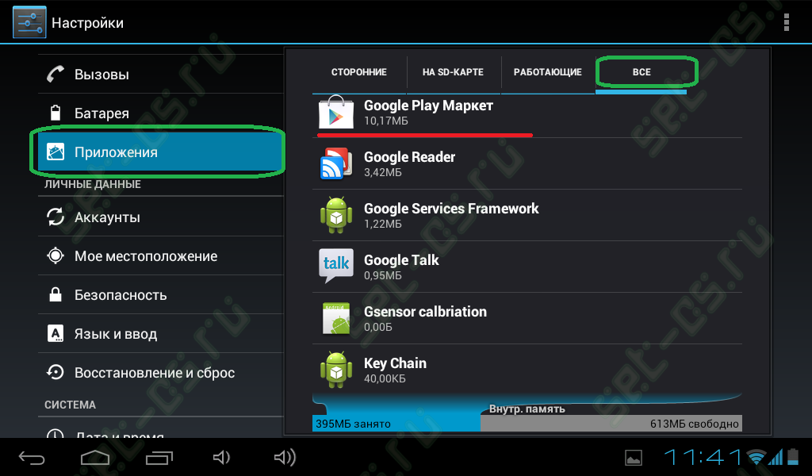Tap the apps icon beside Приложения
The width and height of the screenshot is (812, 476).
pos(56,152)
